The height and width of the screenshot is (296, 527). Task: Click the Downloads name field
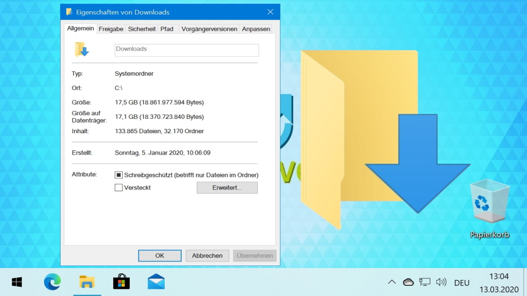point(187,50)
